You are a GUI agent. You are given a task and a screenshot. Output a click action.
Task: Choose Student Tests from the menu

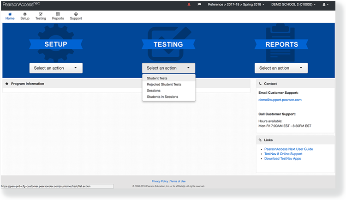coord(157,78)
